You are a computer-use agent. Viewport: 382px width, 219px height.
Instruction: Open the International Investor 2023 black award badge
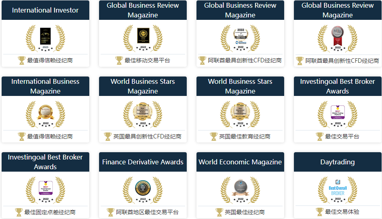tap(45, 36)
